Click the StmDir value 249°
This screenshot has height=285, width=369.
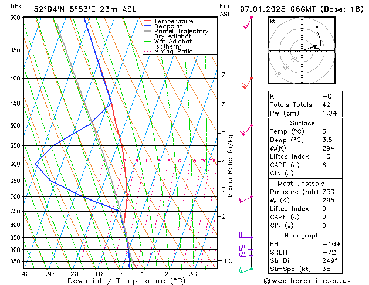coord(330,260)
